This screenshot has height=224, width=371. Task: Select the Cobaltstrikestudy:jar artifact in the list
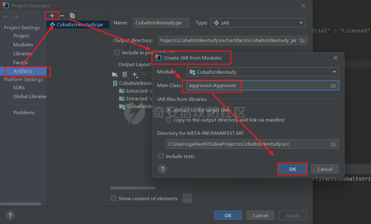[x=78, y=24]
